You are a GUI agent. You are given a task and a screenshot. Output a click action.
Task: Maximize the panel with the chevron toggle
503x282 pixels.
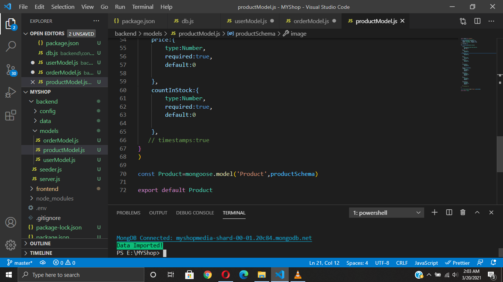477,212
